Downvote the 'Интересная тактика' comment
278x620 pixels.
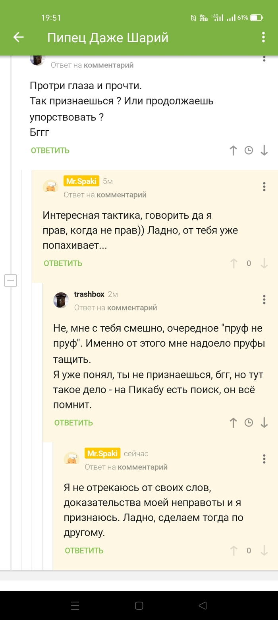point(264,263)
